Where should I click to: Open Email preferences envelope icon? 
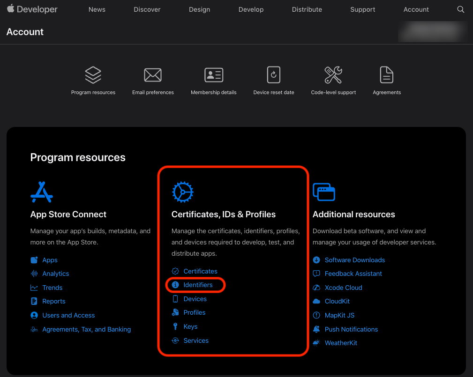tap(153, 75)
